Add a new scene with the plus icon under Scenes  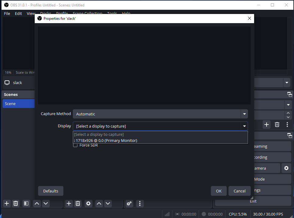[7, 203]
